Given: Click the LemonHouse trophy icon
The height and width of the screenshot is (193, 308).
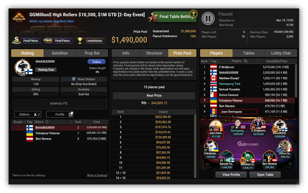Looking at the screenshot, I should pyautogui.click(x=80, y=40).
